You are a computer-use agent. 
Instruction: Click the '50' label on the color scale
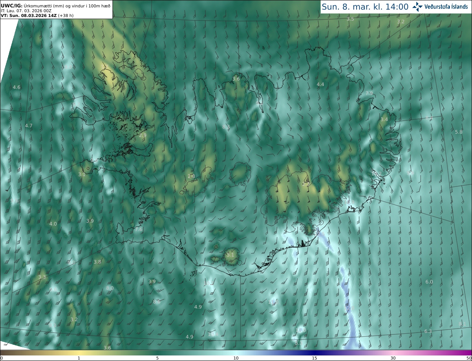coord(469,358)
